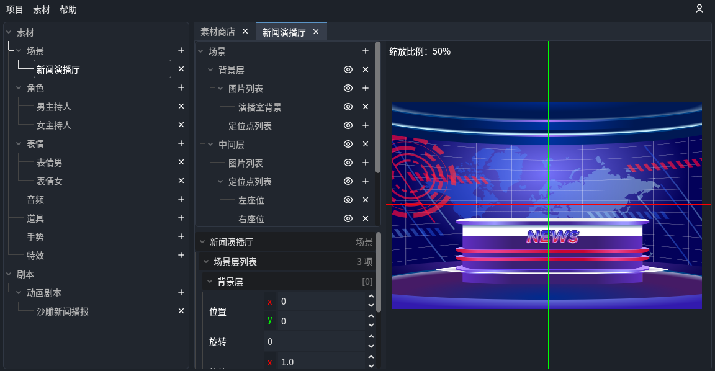Screen dimensions: 715x371
Task: Add a new character under 角色
Action: pyautogui.click(x=181, y=87)
